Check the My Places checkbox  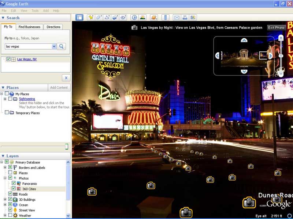(x=7, y=93)
